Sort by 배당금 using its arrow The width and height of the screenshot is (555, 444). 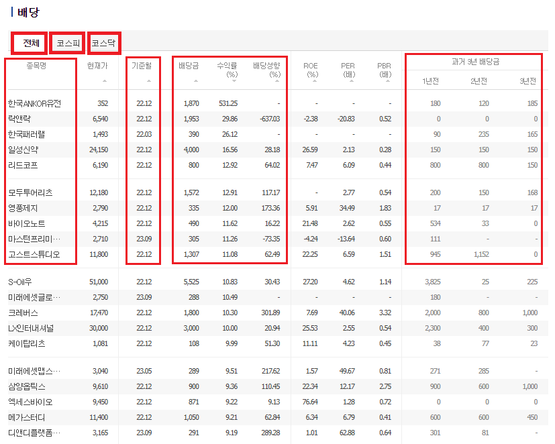(x=196, y=81)
